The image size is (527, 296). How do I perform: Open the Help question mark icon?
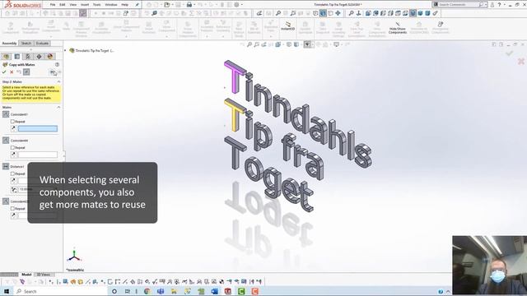499,5
